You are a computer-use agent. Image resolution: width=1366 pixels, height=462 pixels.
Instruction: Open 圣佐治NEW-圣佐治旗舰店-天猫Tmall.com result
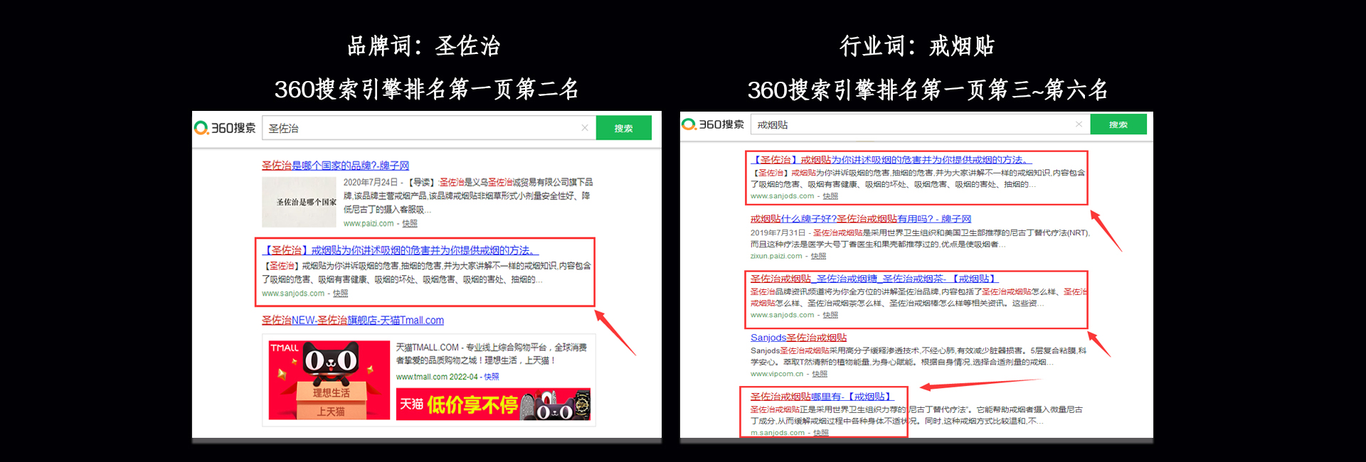(353, 321)
